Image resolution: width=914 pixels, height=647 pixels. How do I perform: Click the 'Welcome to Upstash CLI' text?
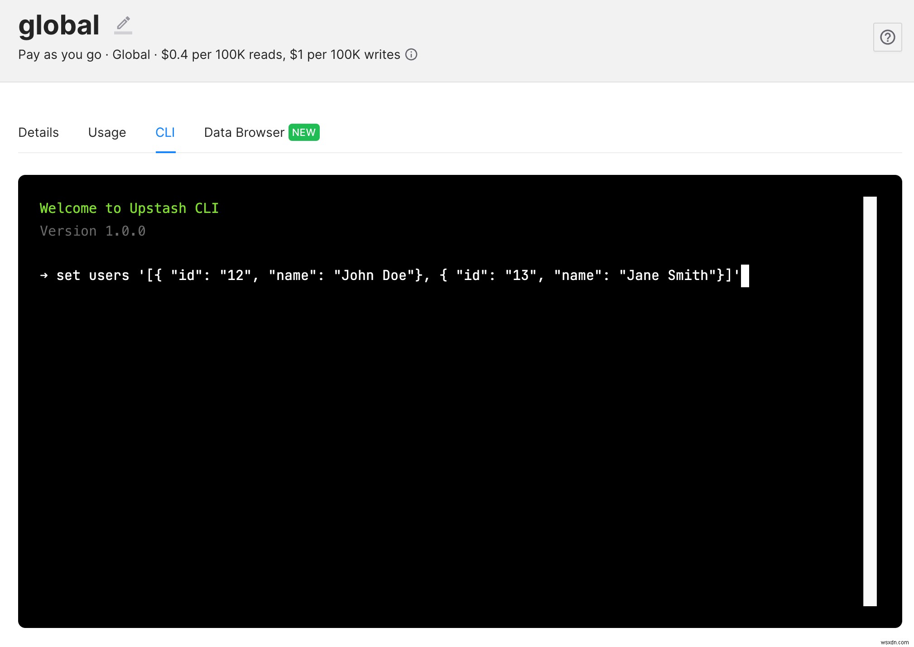point(129,208)
